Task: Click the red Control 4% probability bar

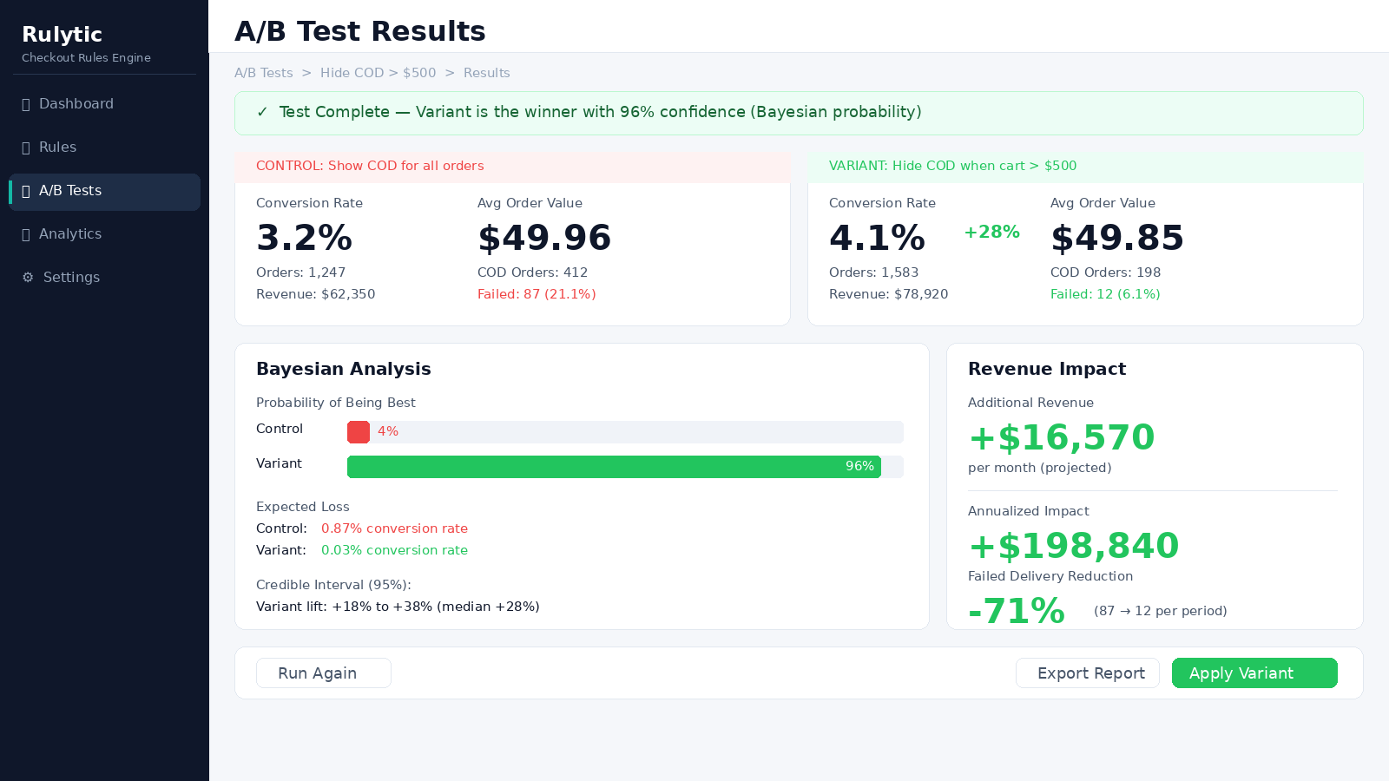Action: (x=359, y=432)
